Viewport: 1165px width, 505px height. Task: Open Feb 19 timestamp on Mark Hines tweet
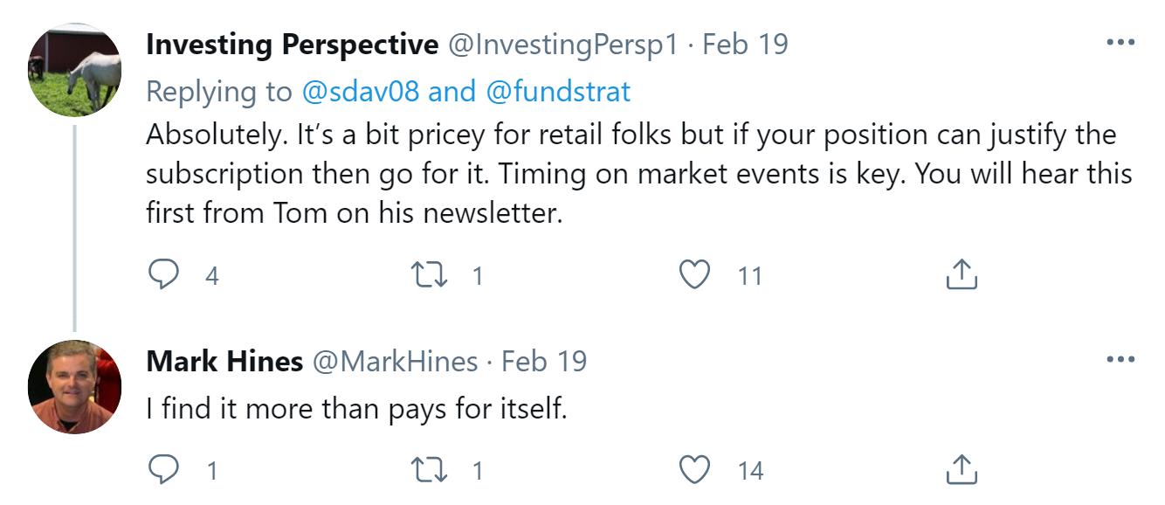click(544, 361)
